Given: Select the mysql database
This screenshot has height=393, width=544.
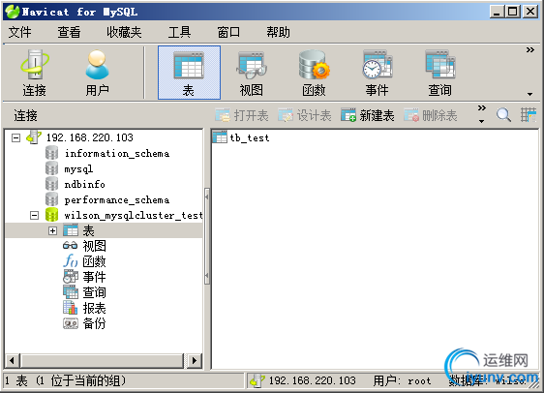Looking at the screenshot, I should [78, 169].
